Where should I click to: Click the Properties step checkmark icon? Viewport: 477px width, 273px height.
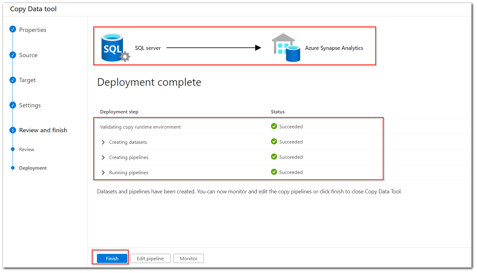tap(13, 29)
